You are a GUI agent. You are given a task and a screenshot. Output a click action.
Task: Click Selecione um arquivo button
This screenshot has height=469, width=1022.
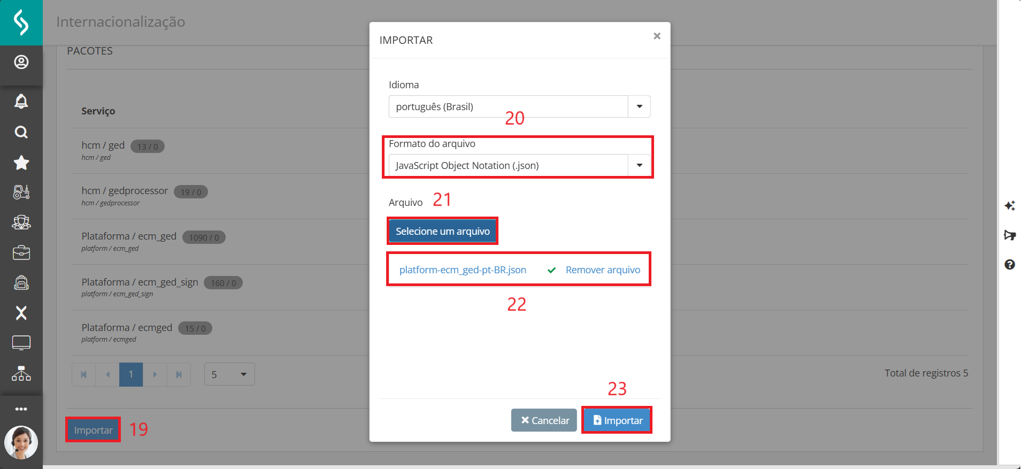tap(442, 231)
